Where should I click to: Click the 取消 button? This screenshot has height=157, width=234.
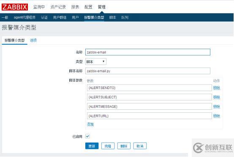(x=140, y=146)
